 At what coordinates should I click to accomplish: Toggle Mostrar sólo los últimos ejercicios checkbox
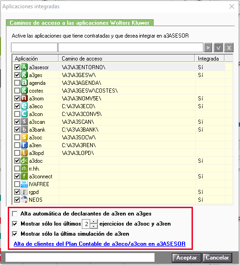[x=15, y=224]
